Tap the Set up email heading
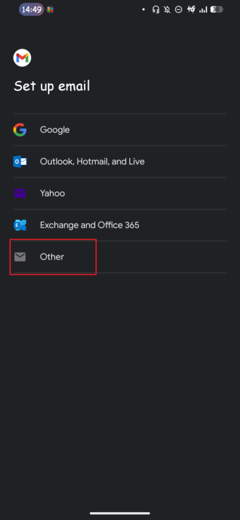 coord(52,86)
